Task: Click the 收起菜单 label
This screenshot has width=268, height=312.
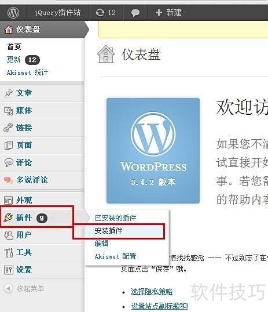Action: (x=30, y=288)
